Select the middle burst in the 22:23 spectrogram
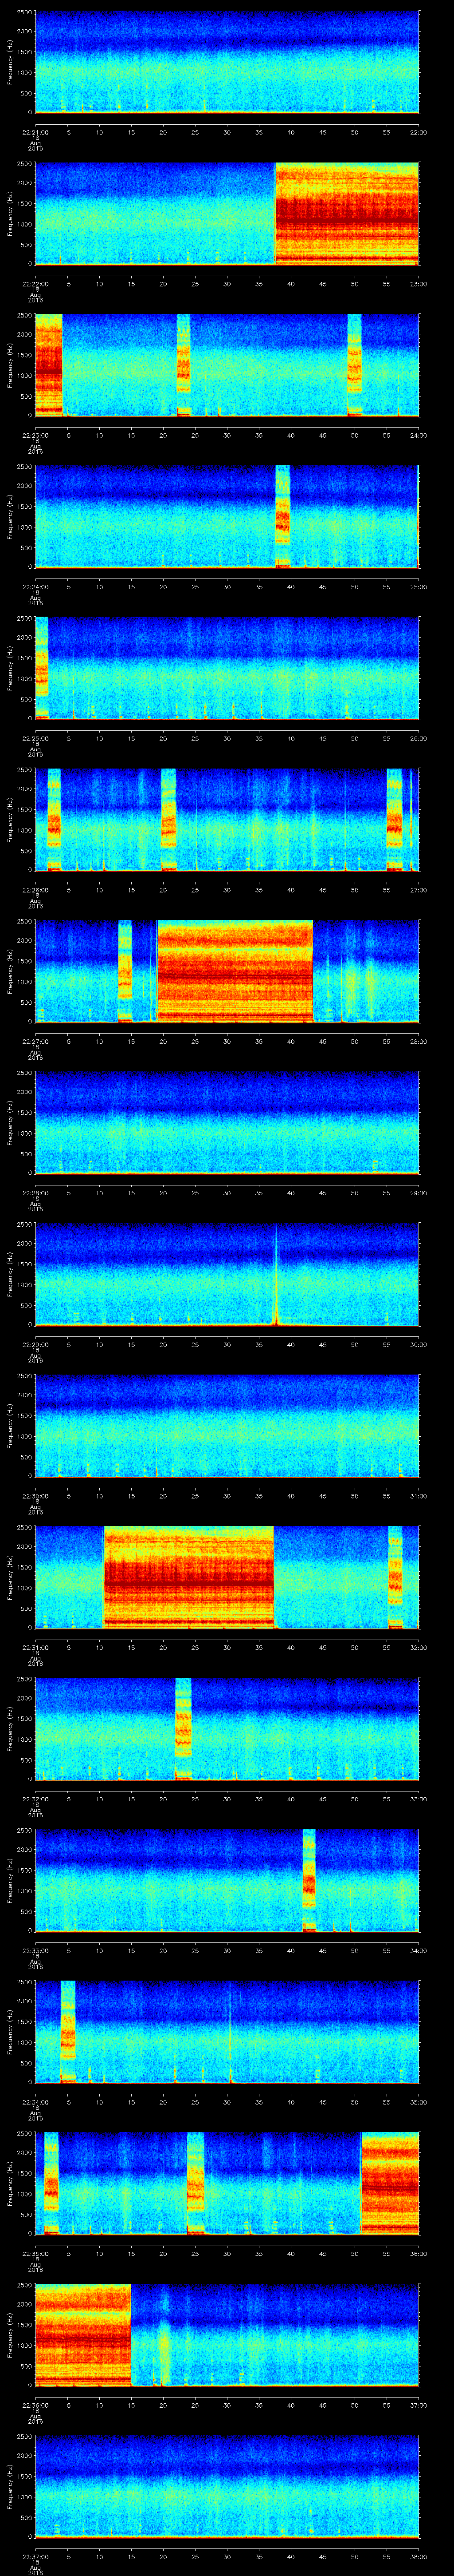Screen dimensions: 454x2576 pos(184,364)
